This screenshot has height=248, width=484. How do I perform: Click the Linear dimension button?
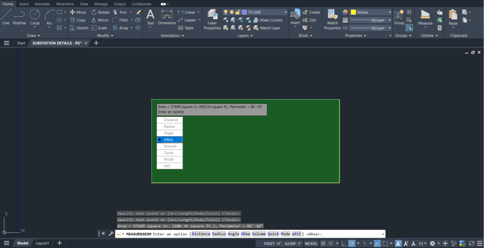187,12
